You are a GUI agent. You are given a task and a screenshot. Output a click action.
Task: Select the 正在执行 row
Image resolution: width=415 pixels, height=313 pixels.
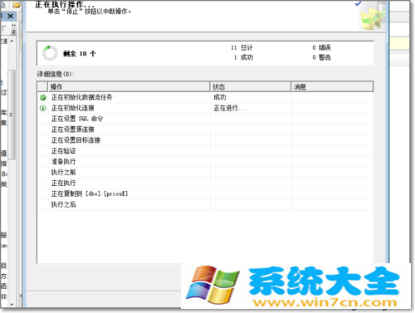205,183
